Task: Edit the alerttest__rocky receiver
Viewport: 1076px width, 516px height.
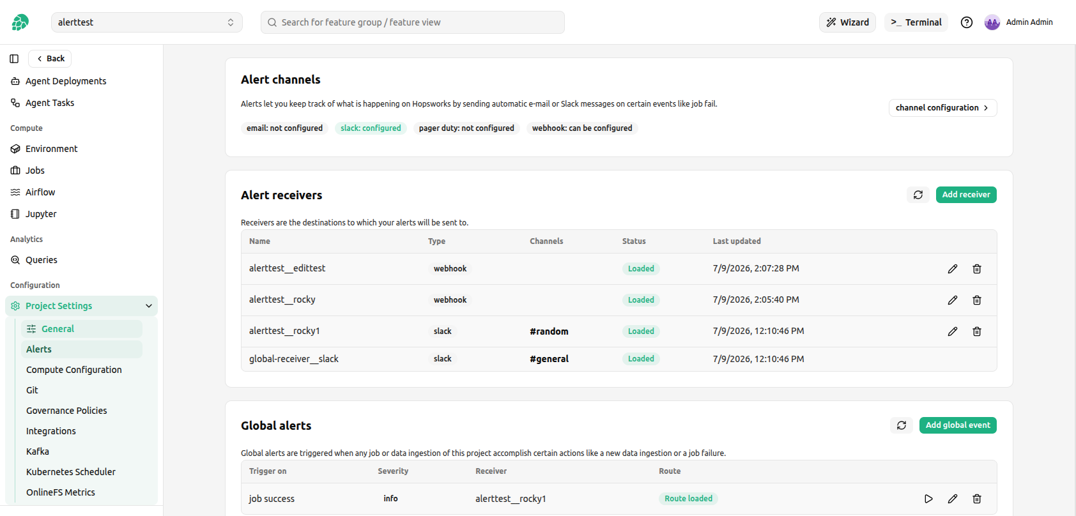Action: [x=953, y=300]
